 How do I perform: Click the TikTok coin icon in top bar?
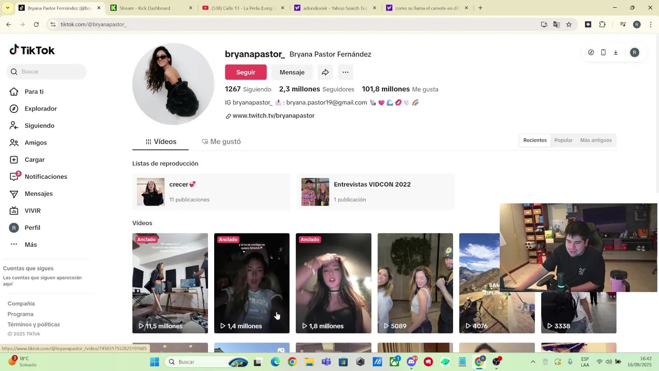point(591,53)
